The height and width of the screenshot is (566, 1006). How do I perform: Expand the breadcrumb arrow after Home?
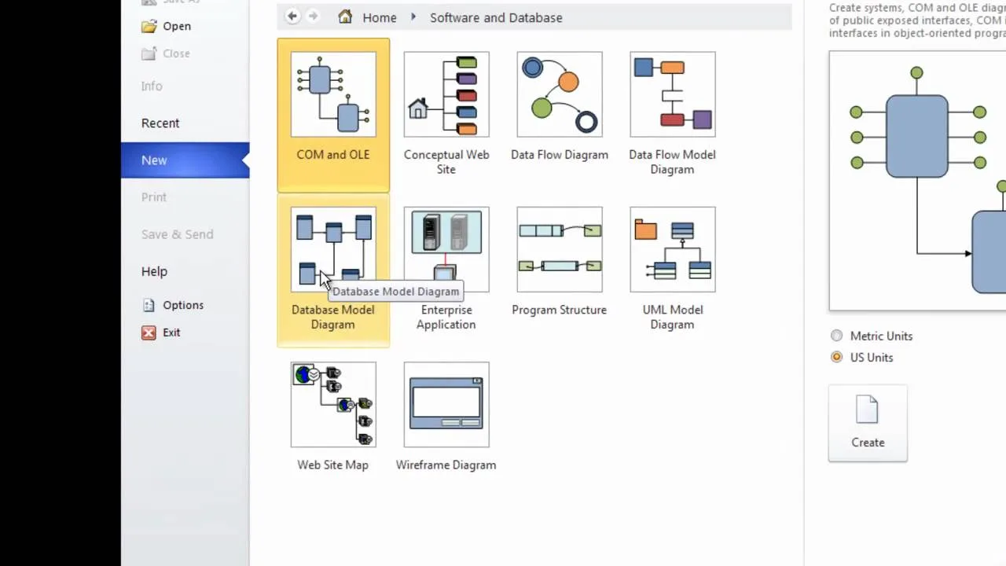coord(413,17)
